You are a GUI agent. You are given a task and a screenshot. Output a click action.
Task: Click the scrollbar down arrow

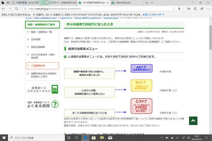point(211,133)
